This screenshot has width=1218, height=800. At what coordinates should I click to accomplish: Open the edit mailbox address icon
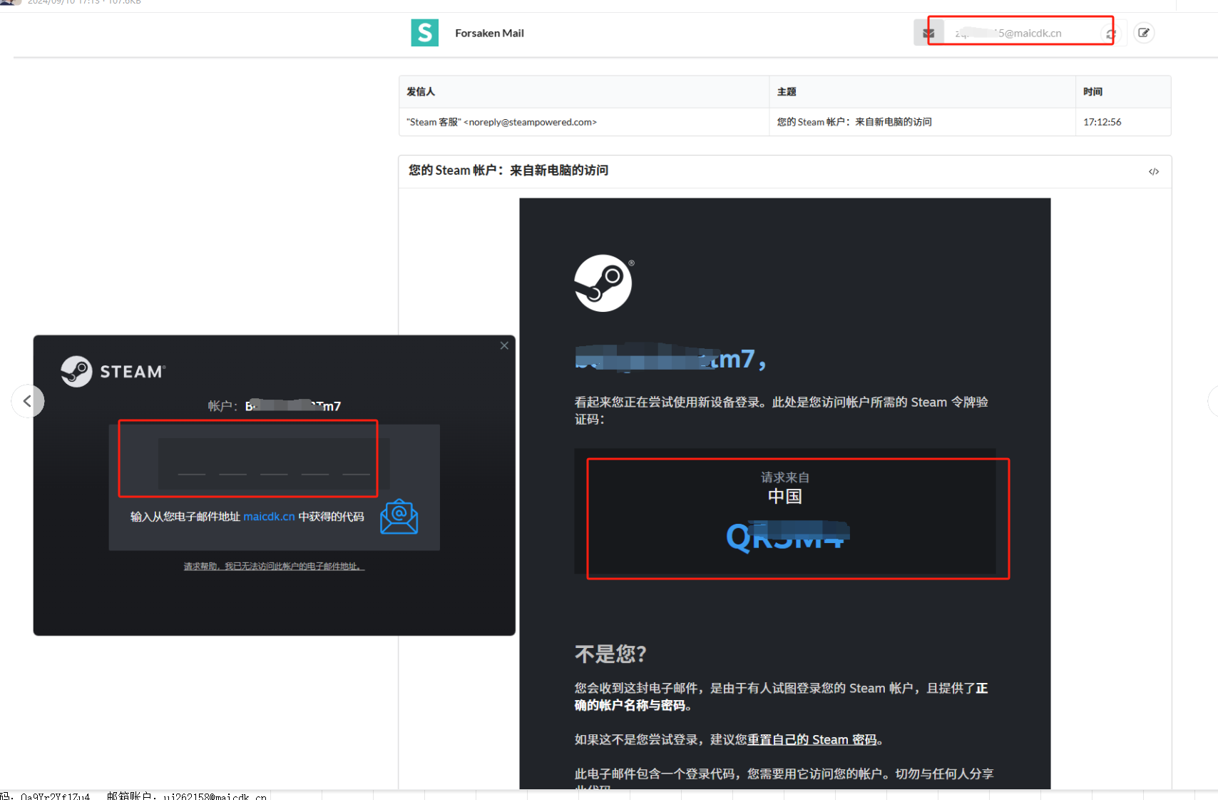pos(1144,33)
